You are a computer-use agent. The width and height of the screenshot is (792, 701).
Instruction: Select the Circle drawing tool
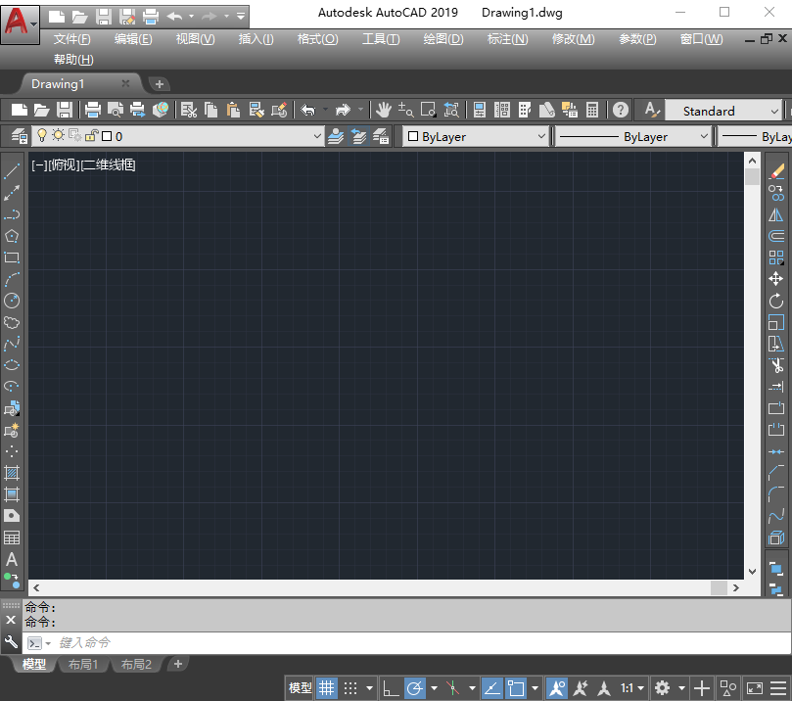tap(12, 301)
